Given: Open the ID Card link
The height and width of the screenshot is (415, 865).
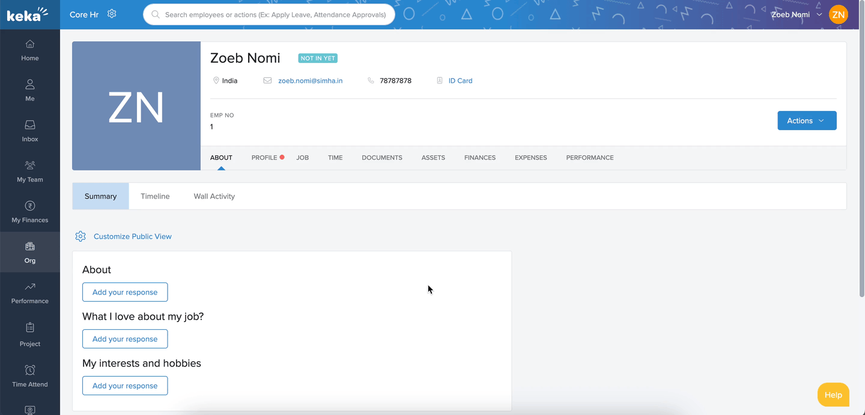Looking at the screenshot, I should [x=460, y=80].
